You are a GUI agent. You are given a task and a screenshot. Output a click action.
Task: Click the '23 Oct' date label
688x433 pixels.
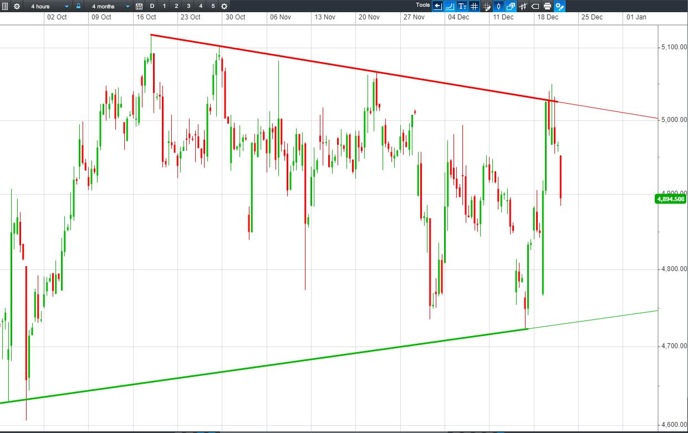point(190,17)
